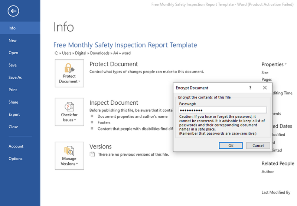Click 'Control what types of changes' description text
297x206 pixels.
(147, 72)
